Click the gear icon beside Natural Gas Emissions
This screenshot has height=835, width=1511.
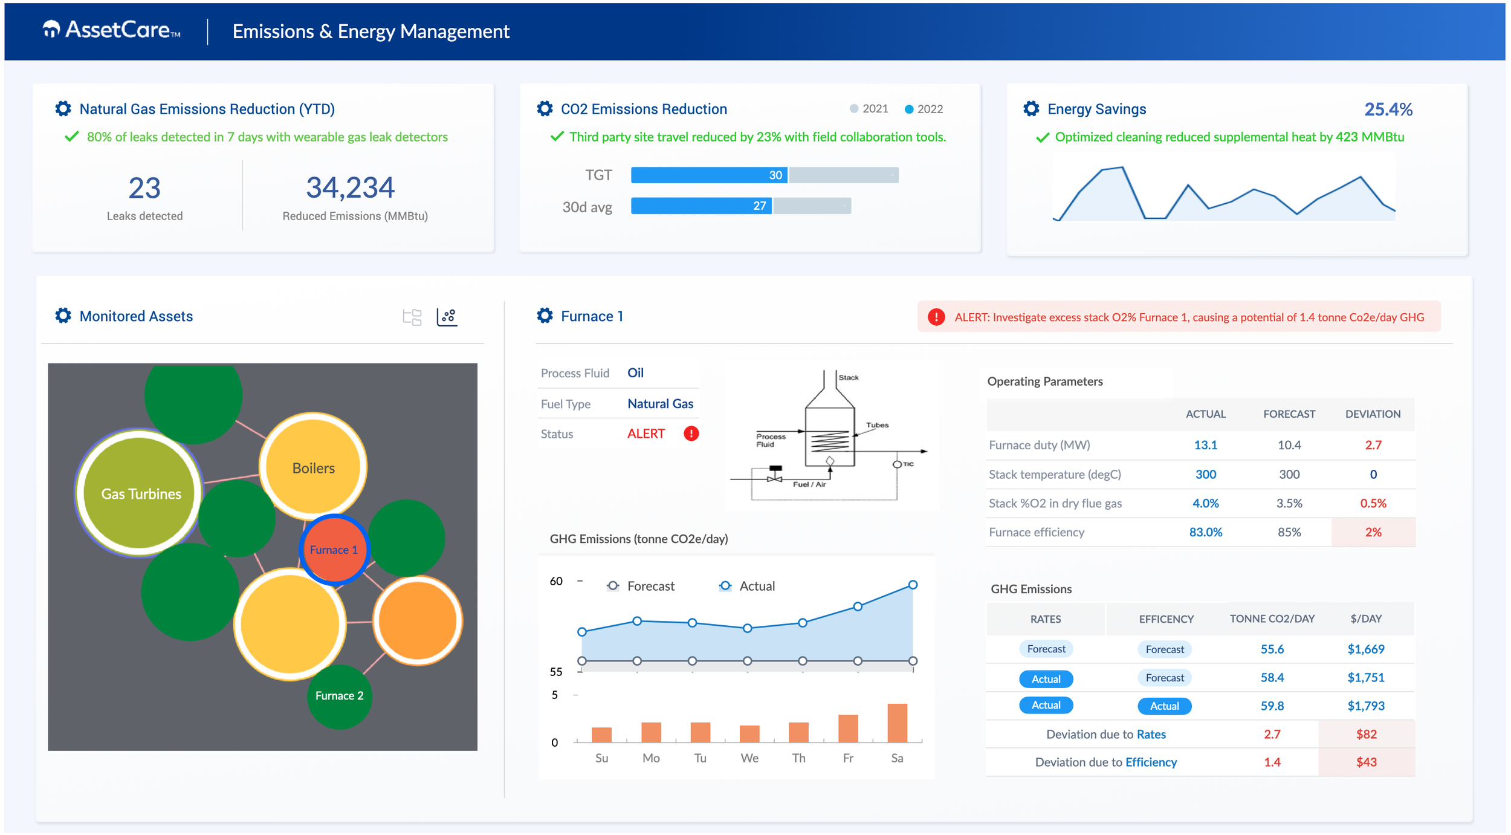(63, 109)
